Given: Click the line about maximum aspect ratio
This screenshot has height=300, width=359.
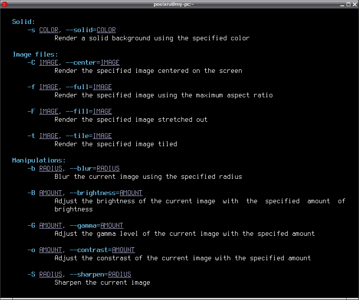Looking at the screenshot, I should [x=164, y=95].
